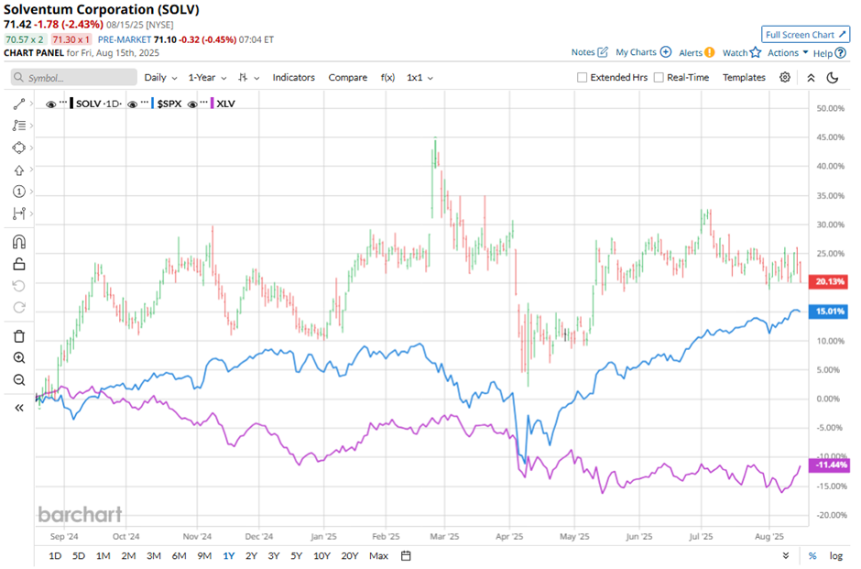Expand shapes tool options arrow

point(32,148)
